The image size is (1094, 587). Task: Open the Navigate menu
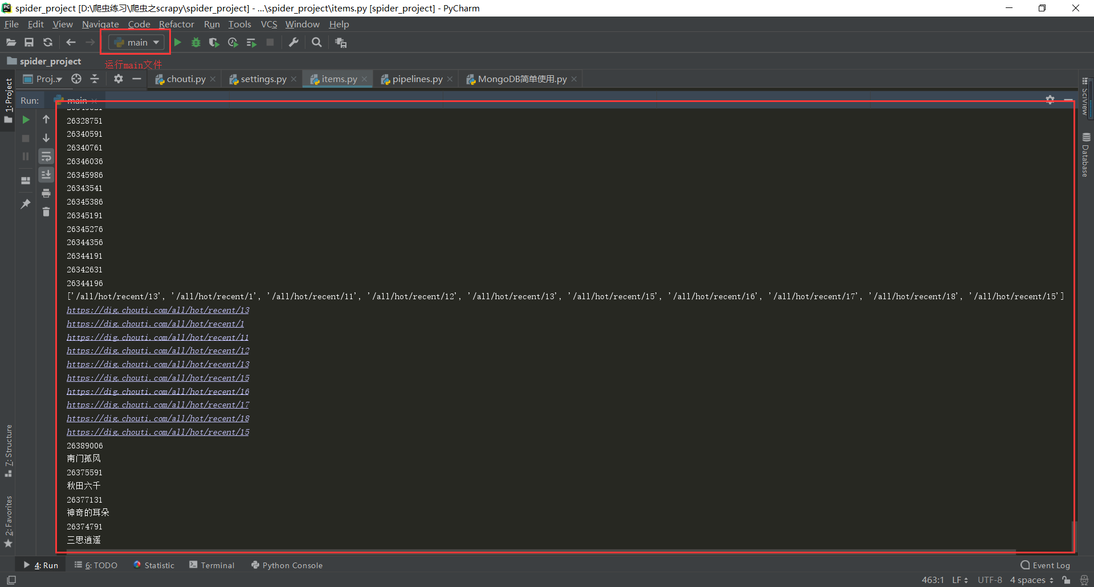coord(100,24)
